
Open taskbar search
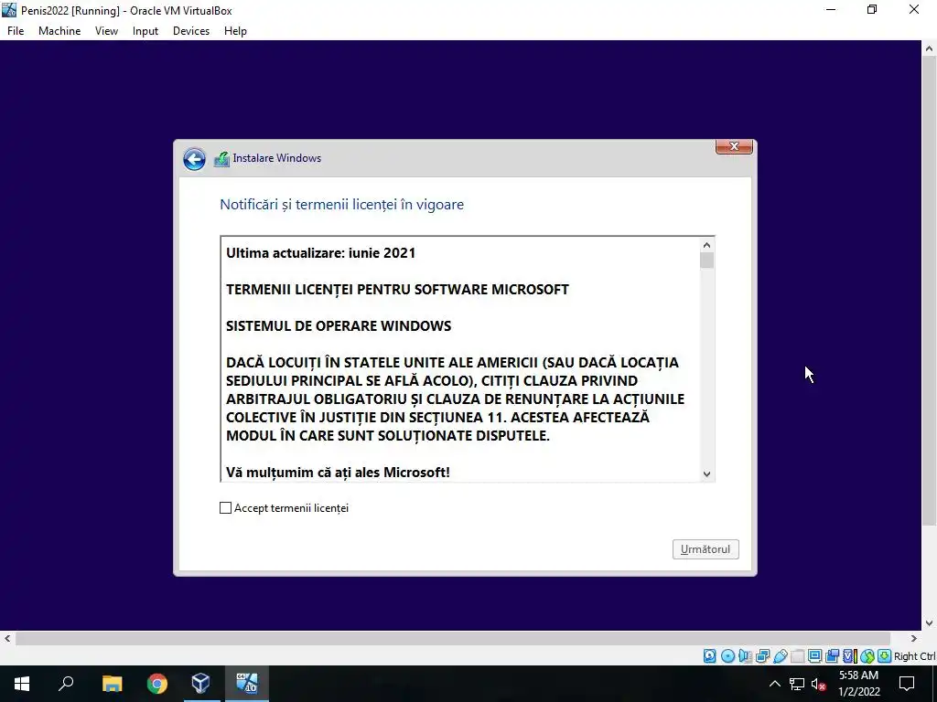pyautogui.click(x=66, y=684)
